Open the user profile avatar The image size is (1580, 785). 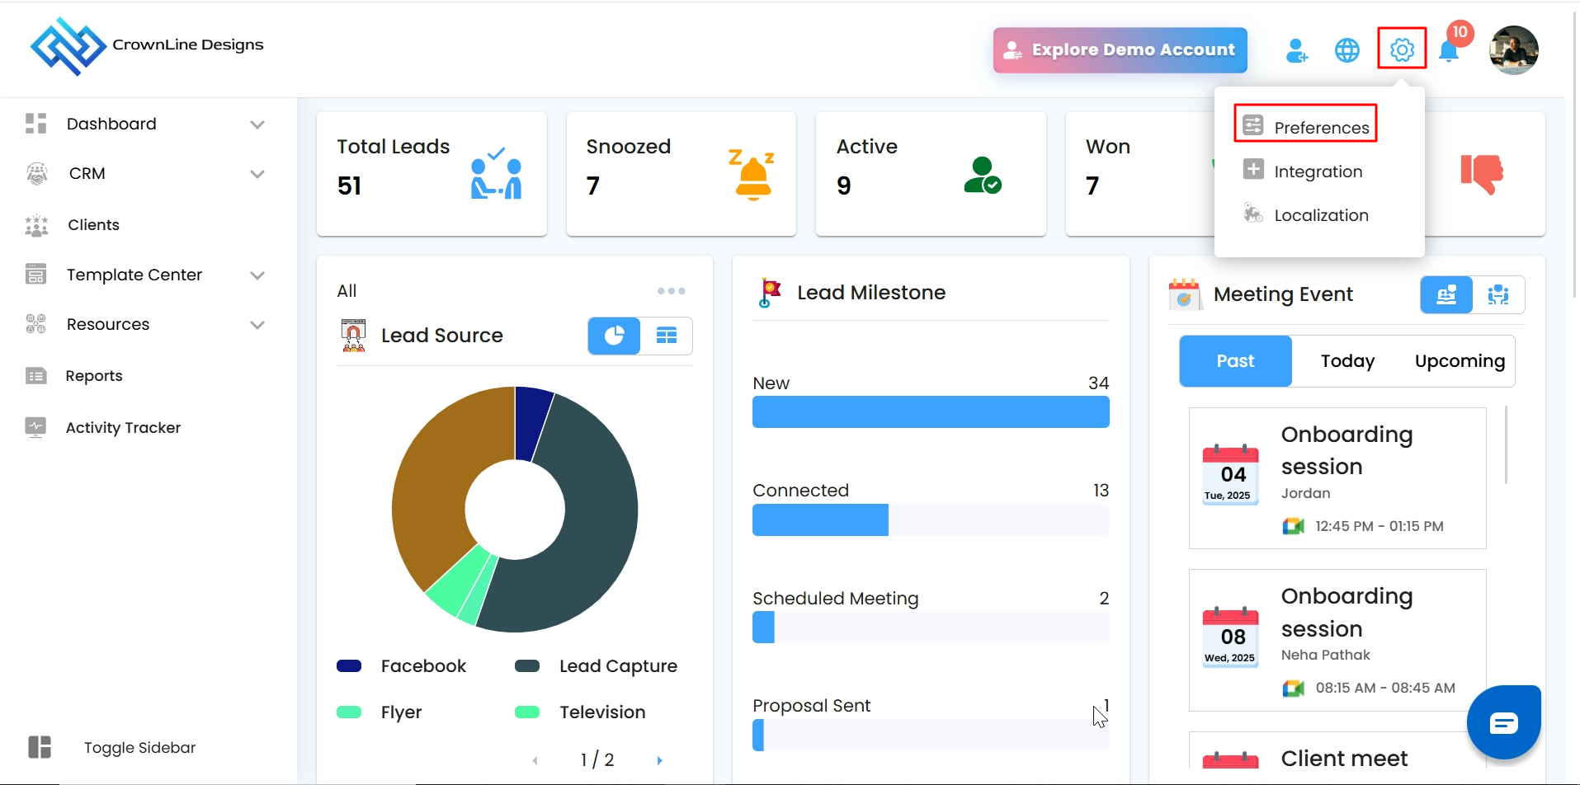click(1514, 50)
